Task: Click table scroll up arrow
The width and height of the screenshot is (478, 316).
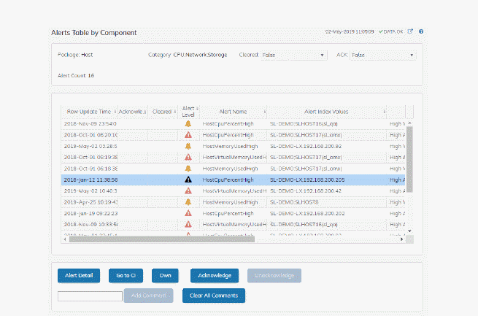Action: coord(409,123)
